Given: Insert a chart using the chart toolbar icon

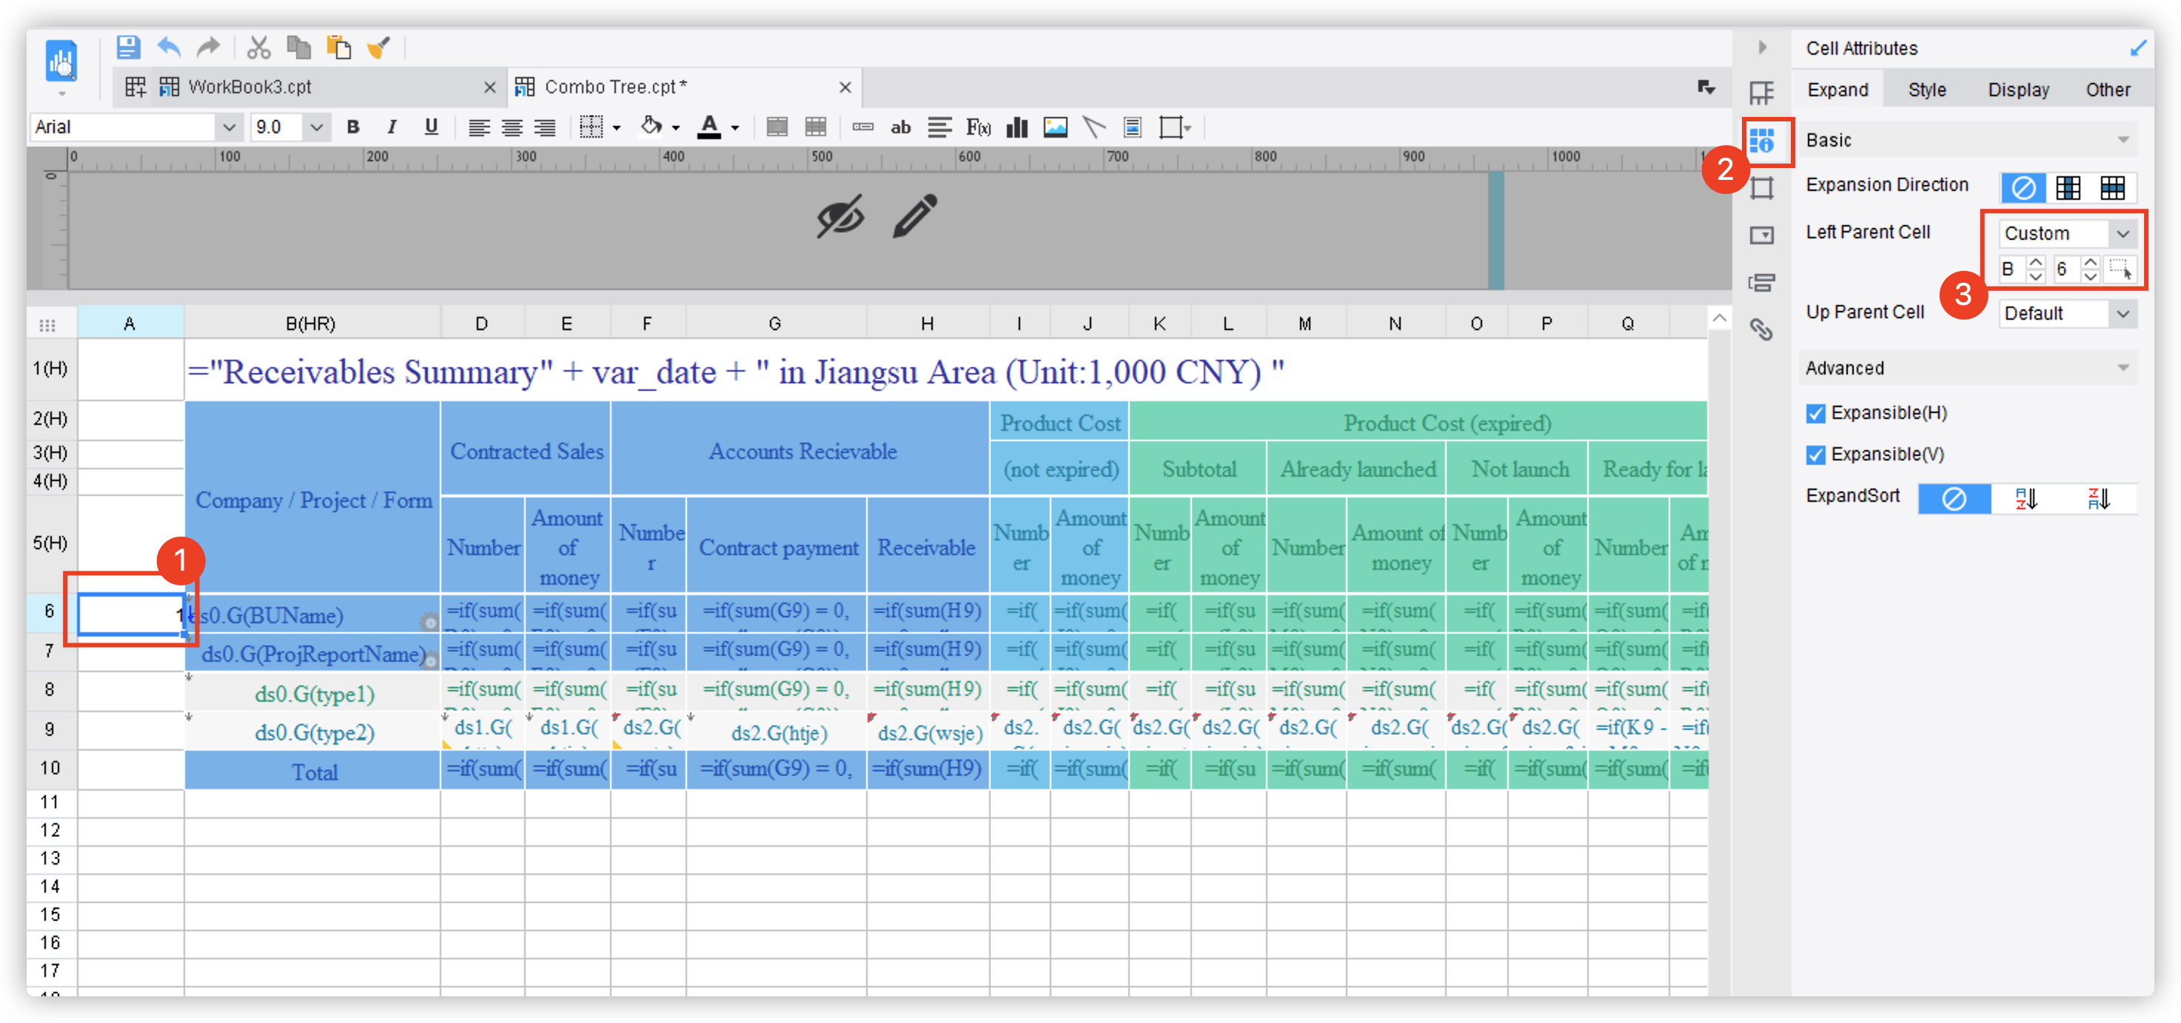Looking at the screenshot, I should point(1016,127).
